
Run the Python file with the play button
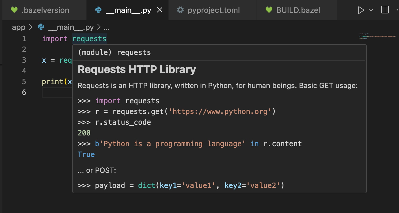361,10
